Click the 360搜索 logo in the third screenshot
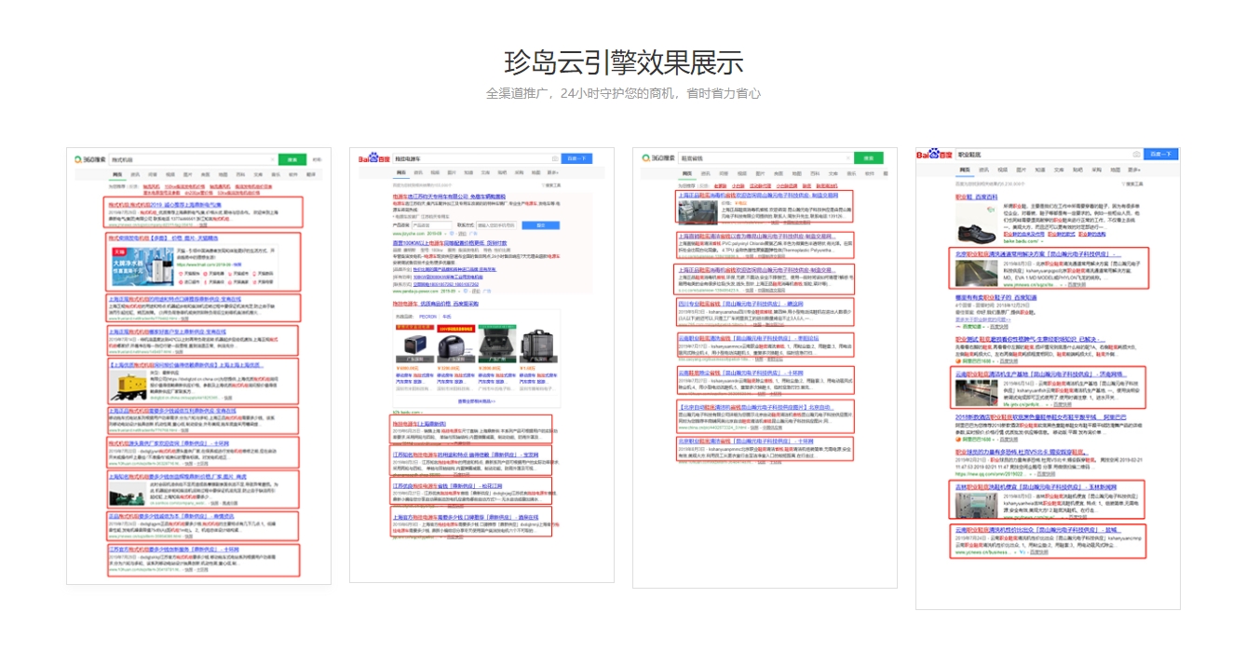 (x=657, y=159)
